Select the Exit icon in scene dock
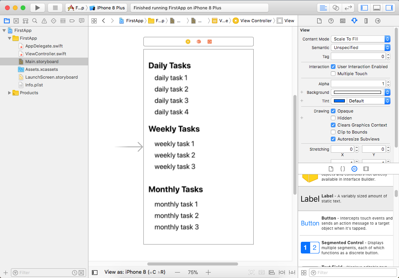 210,42
